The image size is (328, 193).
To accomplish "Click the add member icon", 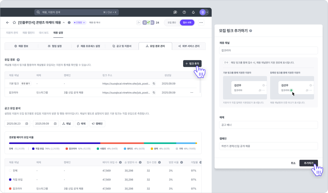I will point(139,23).
